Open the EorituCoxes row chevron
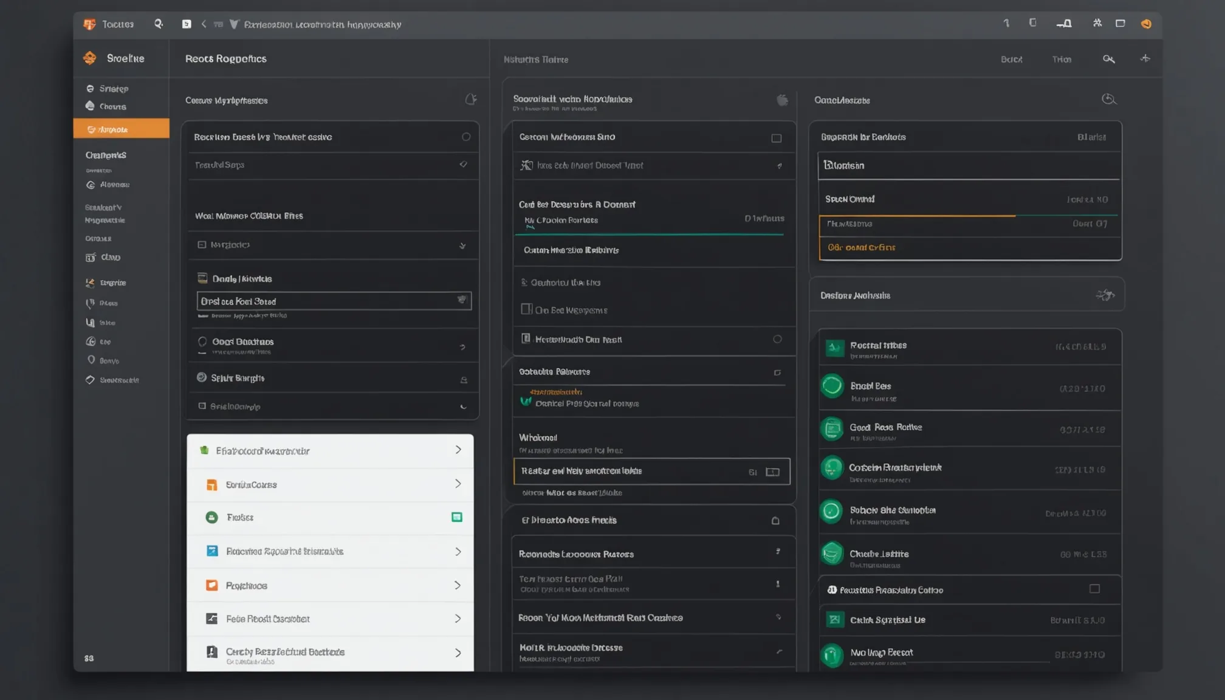 tap(458, 484)
